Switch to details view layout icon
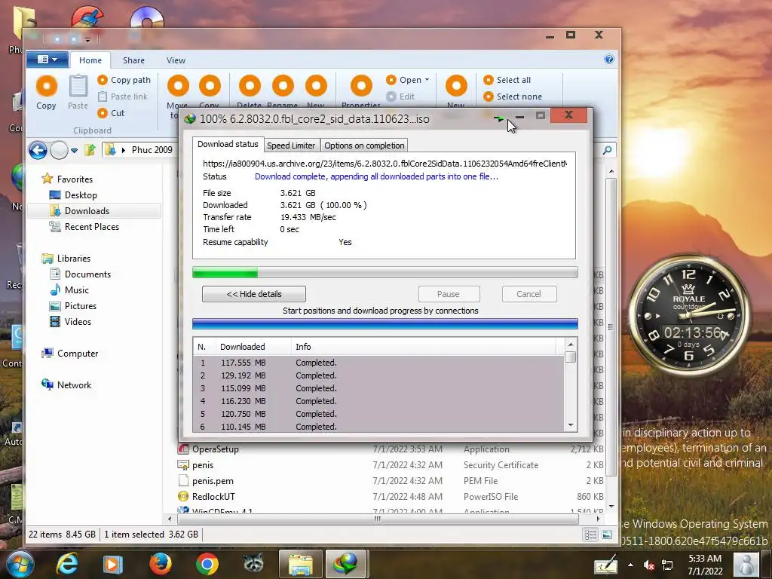Screen dimensions: 772x579 tap(590, 535)
